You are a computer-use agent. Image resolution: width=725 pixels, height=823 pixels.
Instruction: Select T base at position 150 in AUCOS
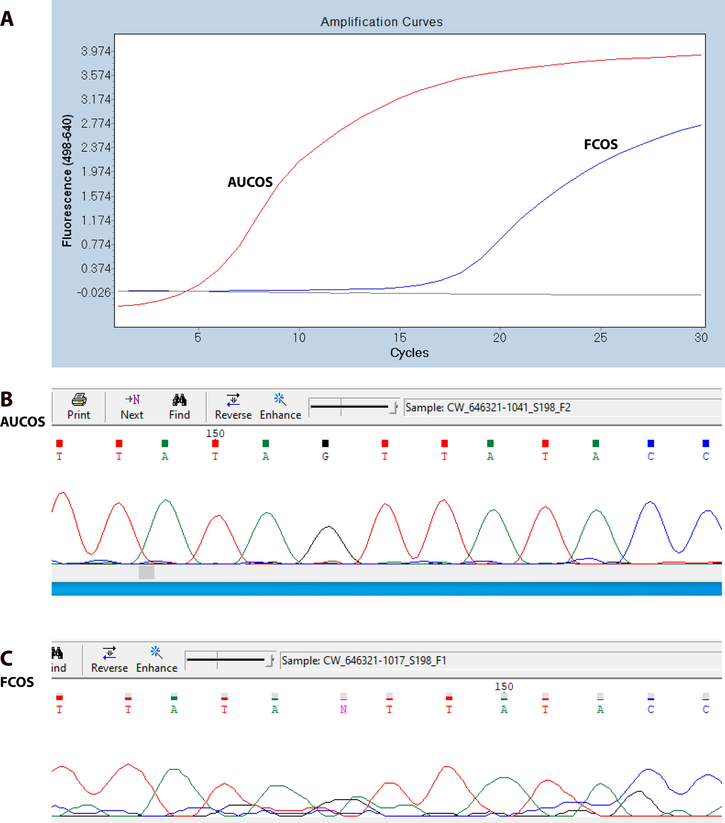(x=215, y=456)
